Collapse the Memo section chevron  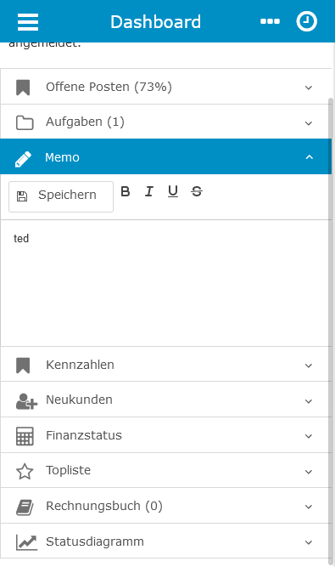[x=309, y=157]
